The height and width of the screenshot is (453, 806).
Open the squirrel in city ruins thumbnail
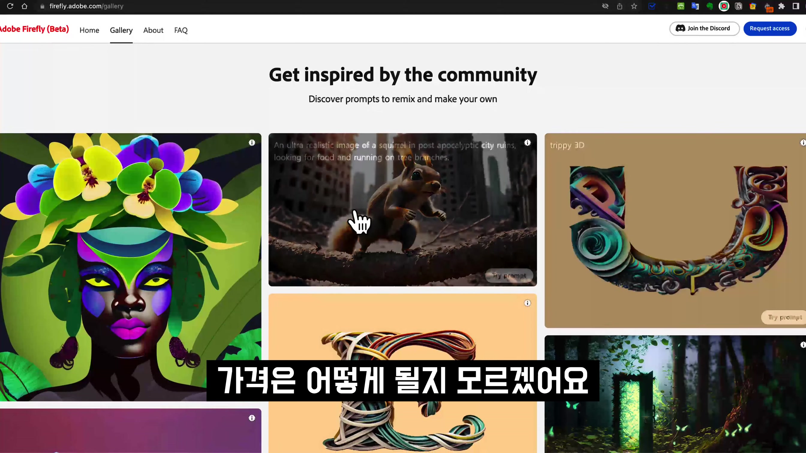402,210
